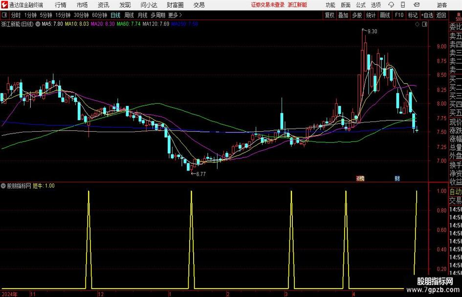This screenshot has width=462, height=297.
Task: Click the 短牛: 1.00 indicator value
Action: 44,186
